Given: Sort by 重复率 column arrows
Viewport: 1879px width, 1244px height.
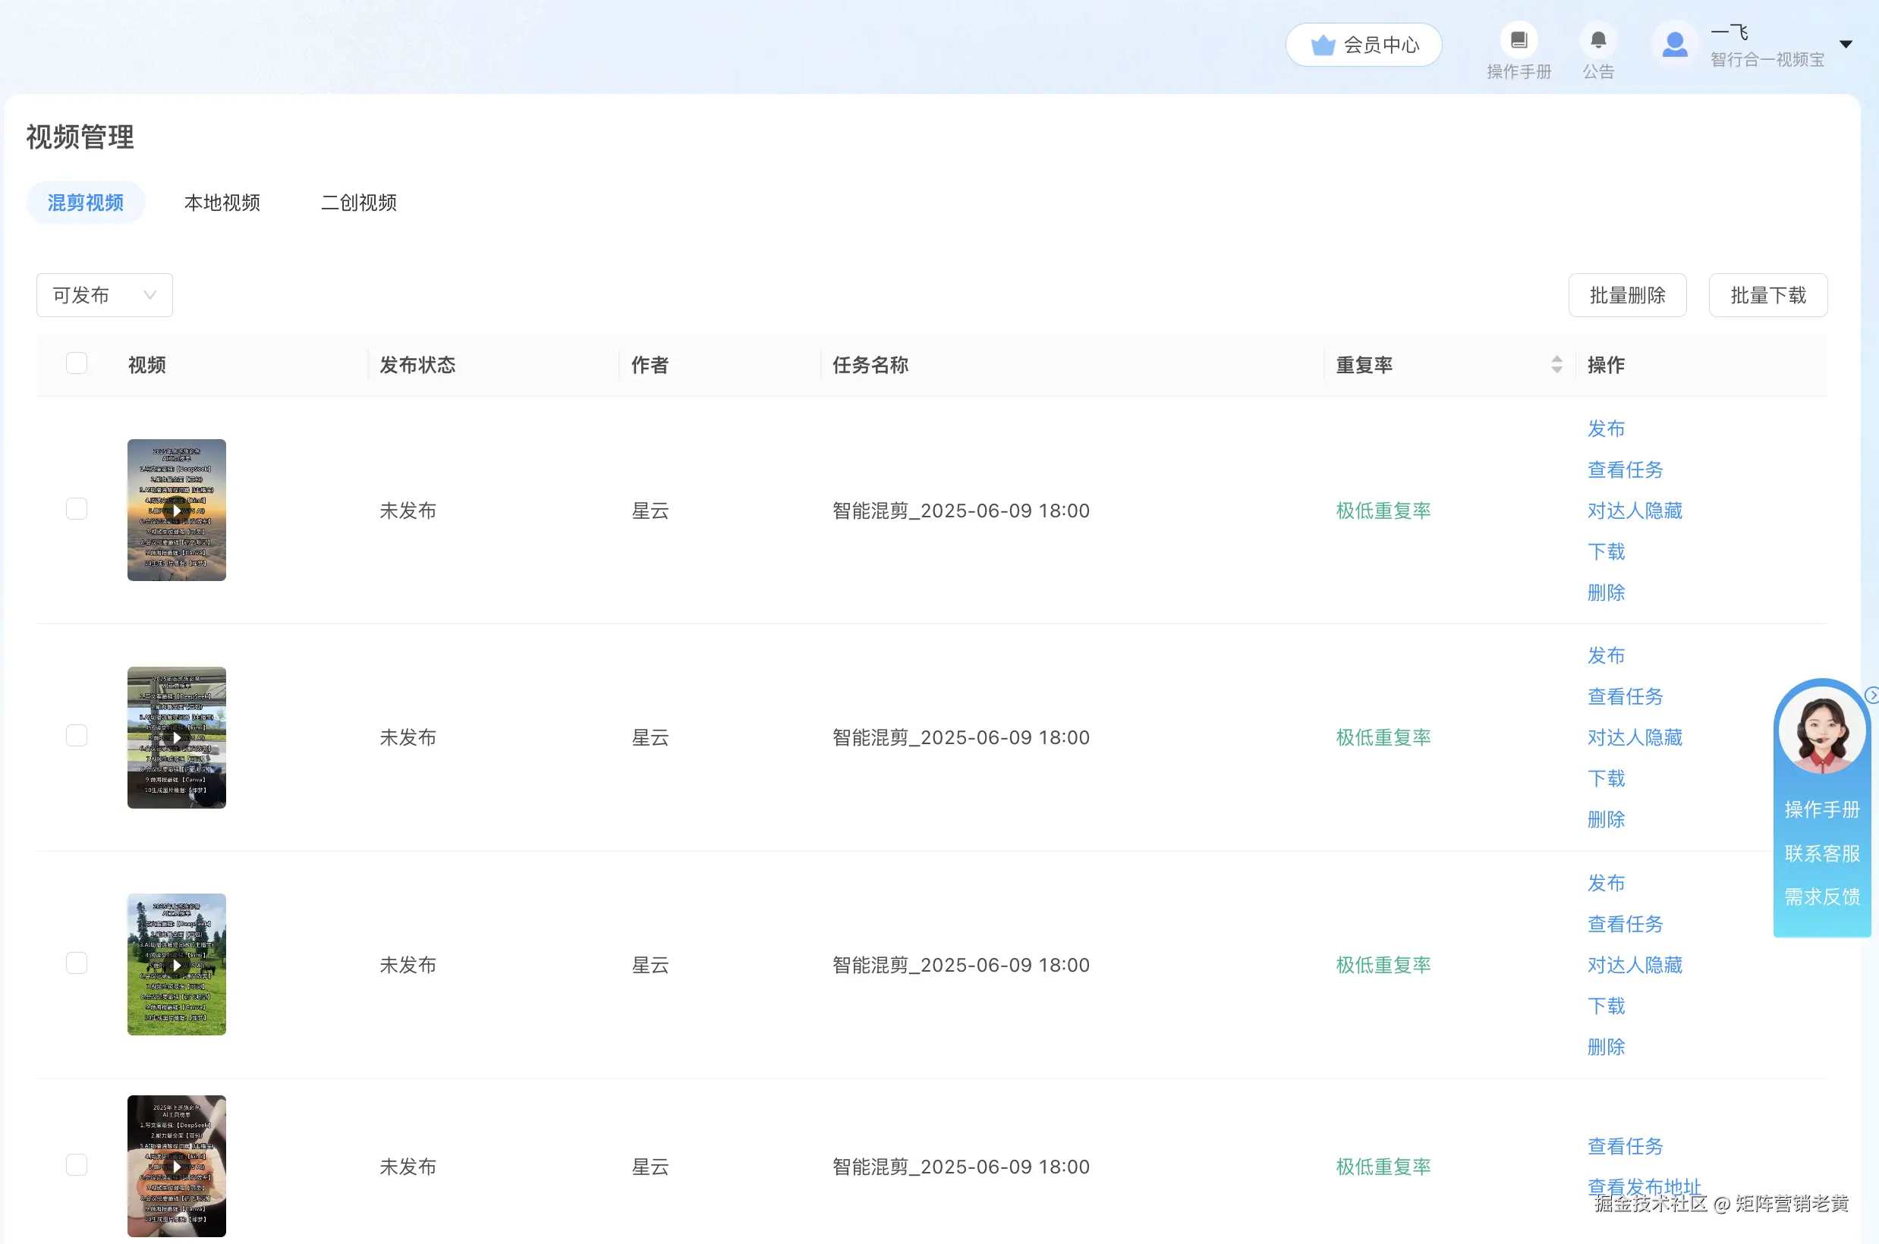Looking at the screenshot, I should (x=1556, y=365).
